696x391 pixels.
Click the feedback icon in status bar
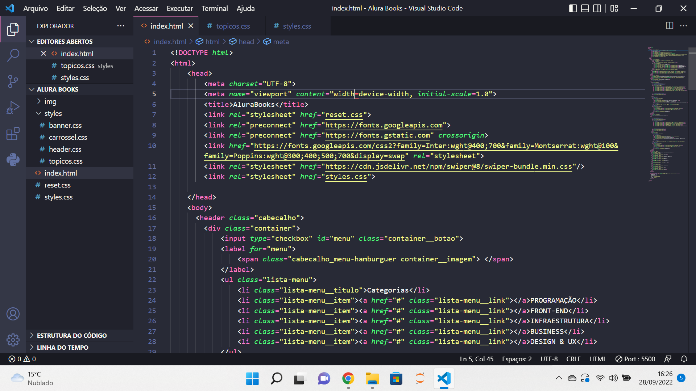click(668, 359)
